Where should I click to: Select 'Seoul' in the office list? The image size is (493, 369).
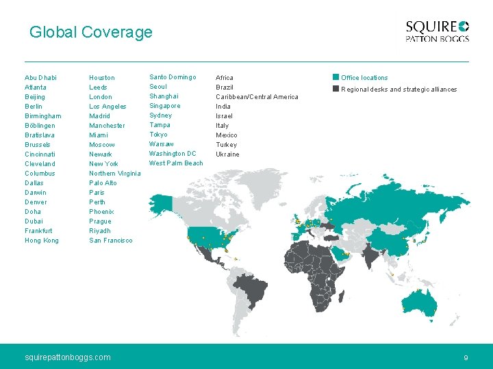tap(158, 87)
